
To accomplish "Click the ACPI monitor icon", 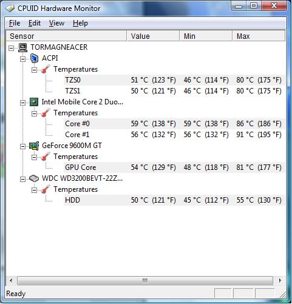I will tap(34, 58).
